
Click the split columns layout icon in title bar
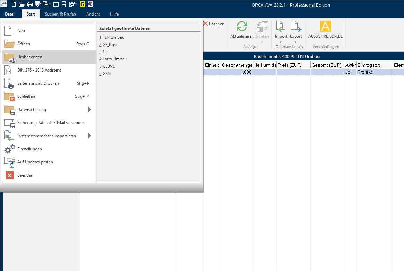pos(56,4)
